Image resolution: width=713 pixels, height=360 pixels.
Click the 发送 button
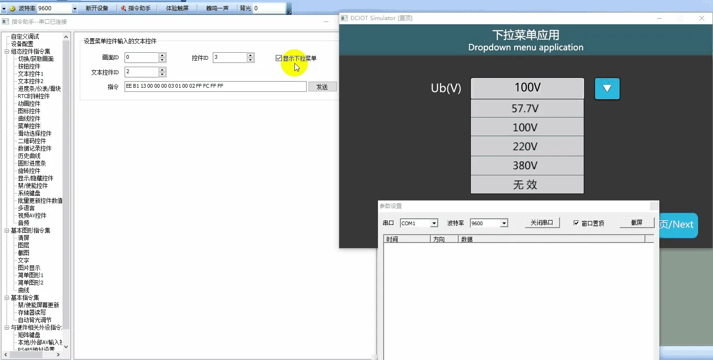(x=322, y=87)
